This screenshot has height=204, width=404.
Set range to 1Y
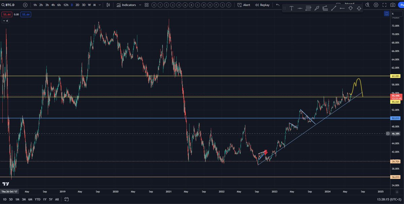(44, 199)
